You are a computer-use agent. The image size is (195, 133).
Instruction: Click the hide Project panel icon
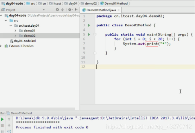(x=76, y=10)
